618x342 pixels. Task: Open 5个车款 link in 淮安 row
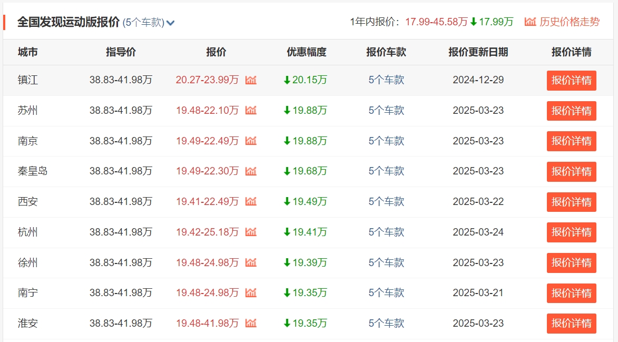[x=386, y=323]
